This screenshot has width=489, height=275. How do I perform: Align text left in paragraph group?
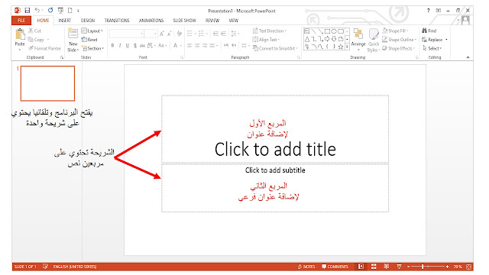pos(189,46)
